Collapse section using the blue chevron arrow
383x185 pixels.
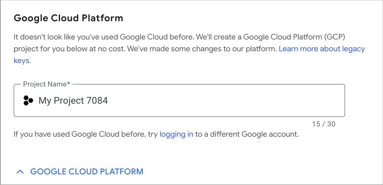click(x=20, y=171)
